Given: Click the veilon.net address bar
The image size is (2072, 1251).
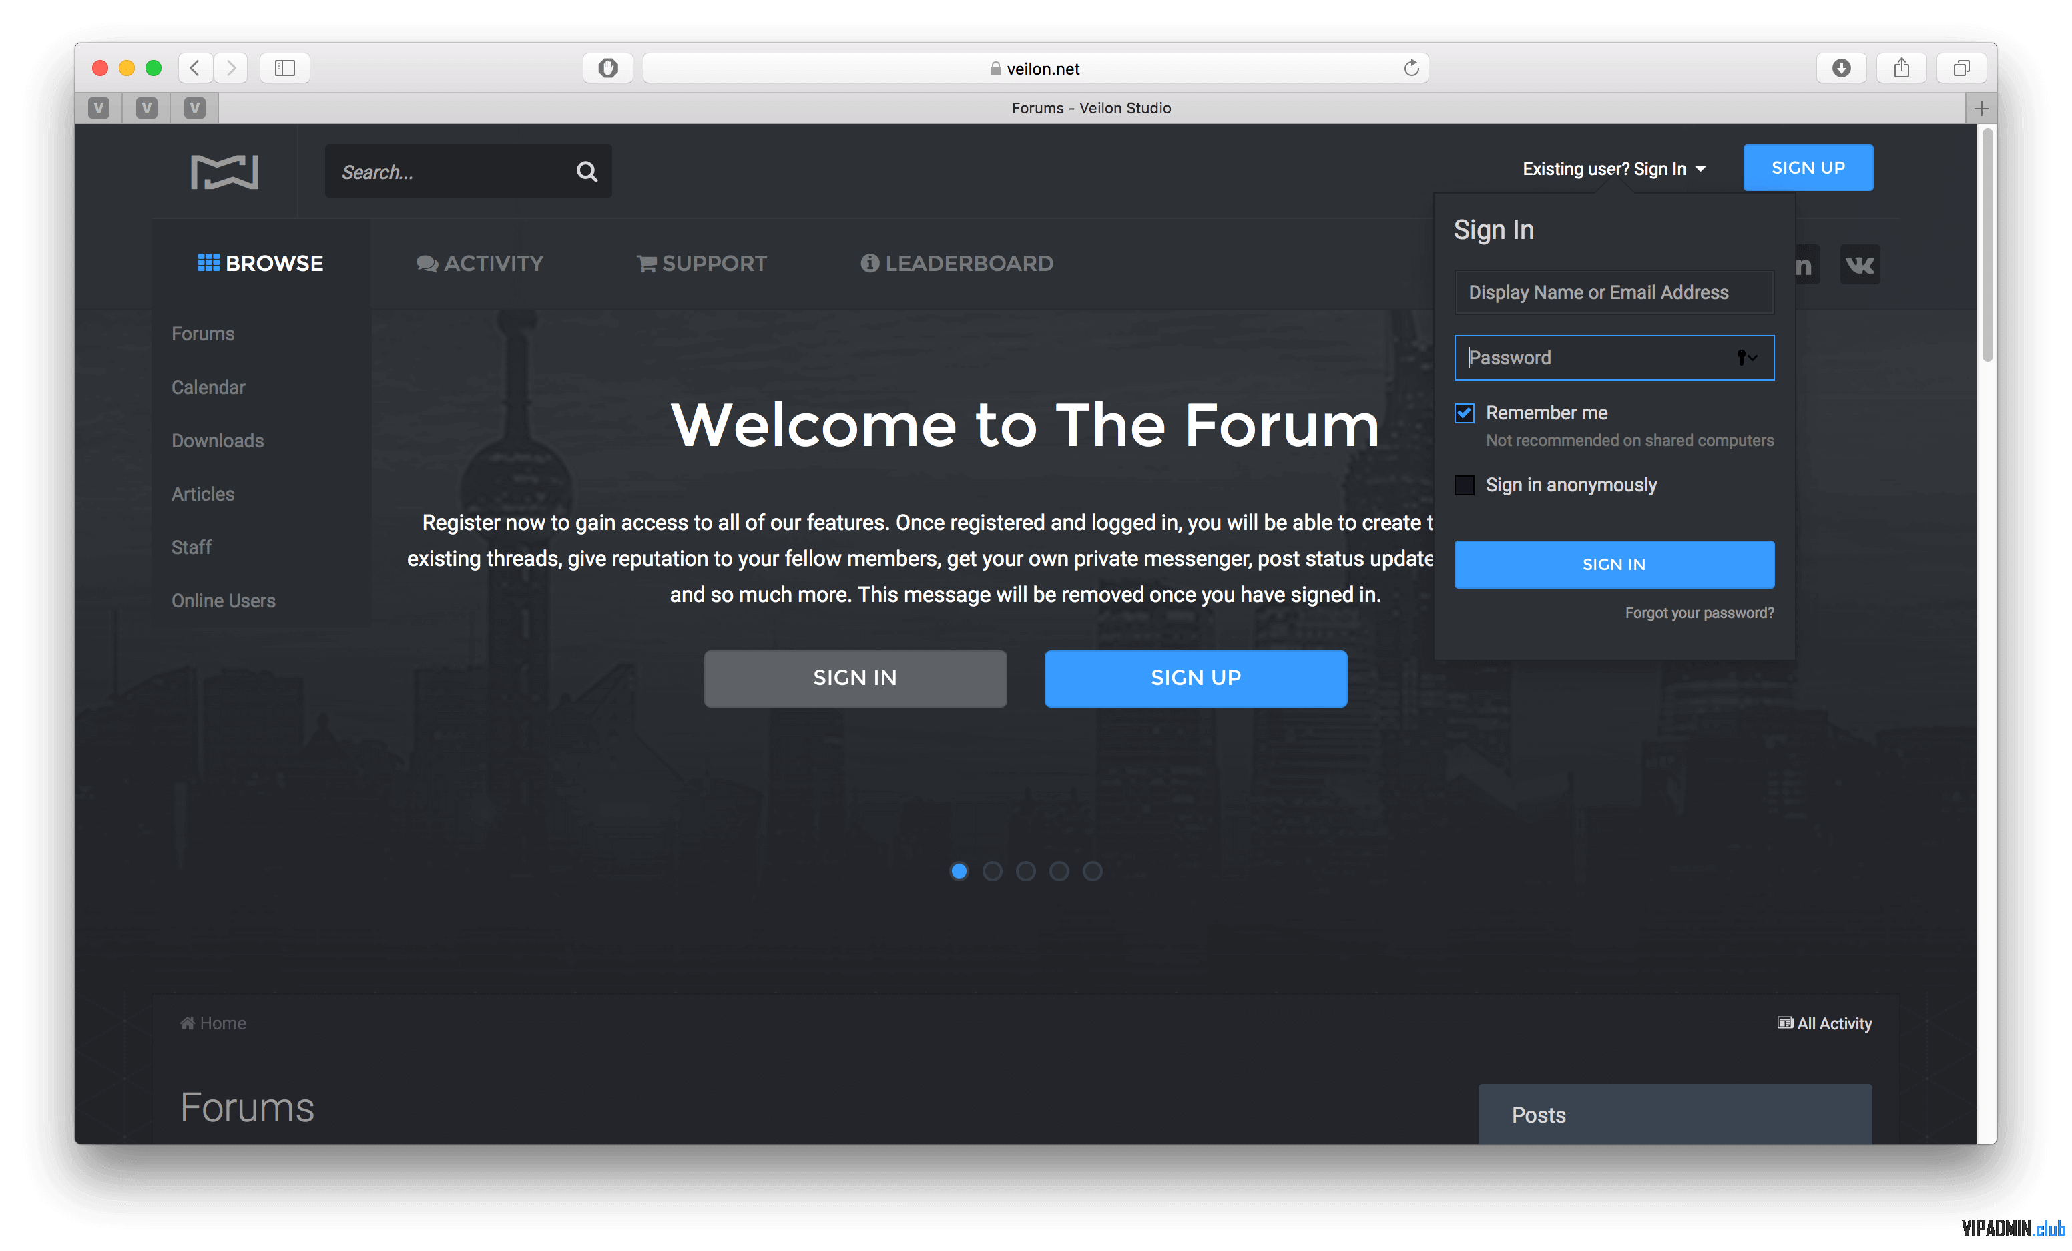Looking at the screenshot, I should point(1035,68).
